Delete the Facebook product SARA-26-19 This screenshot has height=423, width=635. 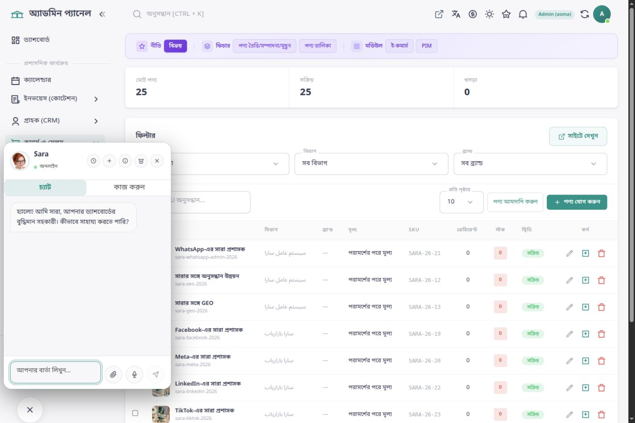(602, 334)
